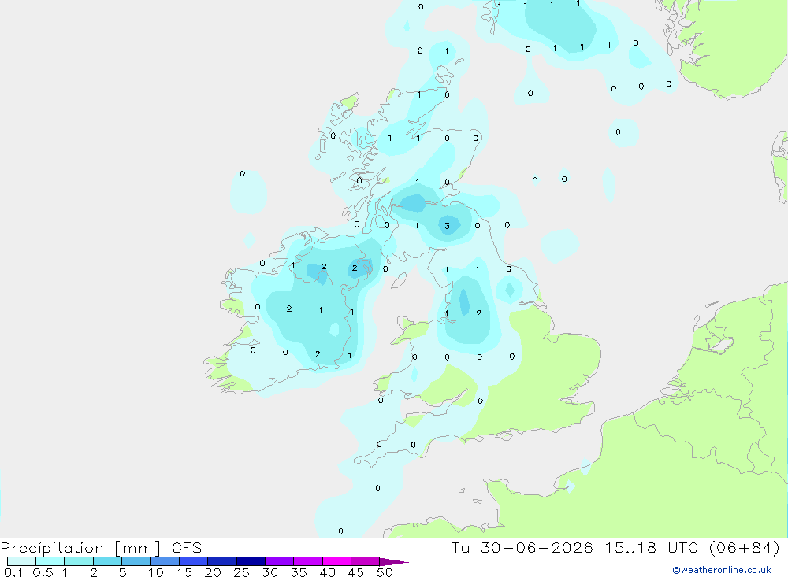The width and height of the screenshot is (788, 577).
Task: Select the 2–5 mm legend color
Action: [107, 561]
